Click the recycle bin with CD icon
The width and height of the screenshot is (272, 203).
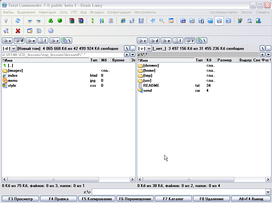[39, 31]
